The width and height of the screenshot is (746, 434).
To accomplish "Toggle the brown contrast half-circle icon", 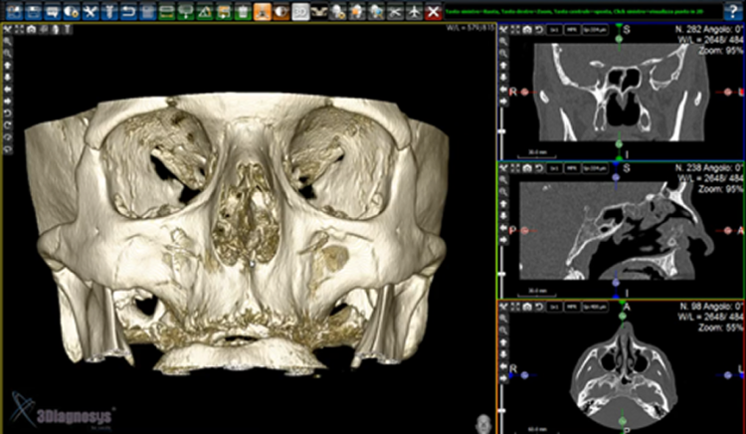I will (280, 12).
